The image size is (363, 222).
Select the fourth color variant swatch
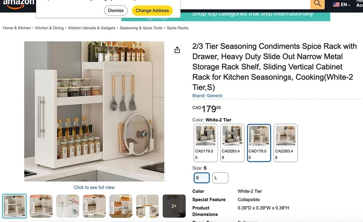(x=286, y=143)
